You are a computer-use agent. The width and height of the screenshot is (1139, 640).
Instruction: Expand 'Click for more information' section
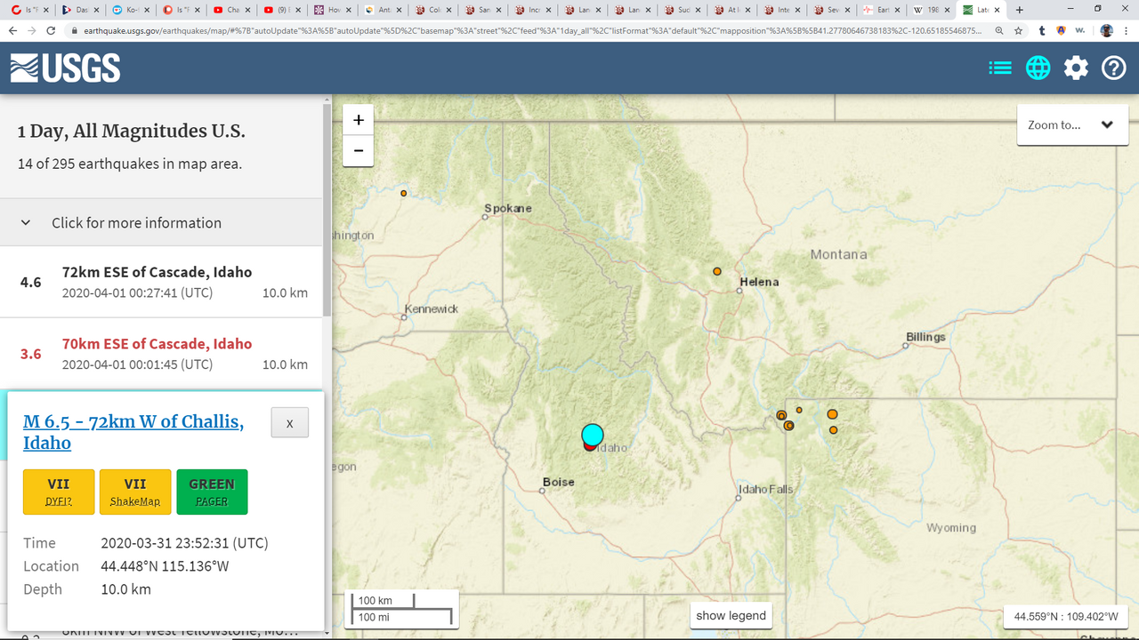136,223
